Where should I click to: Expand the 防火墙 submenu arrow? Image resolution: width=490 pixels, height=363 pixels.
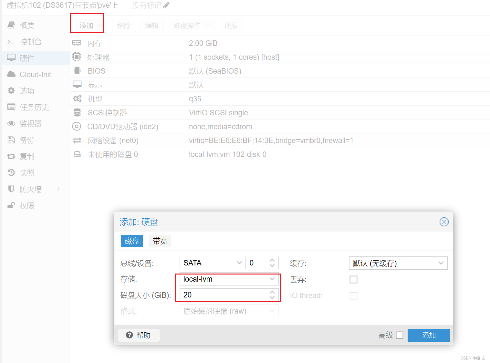tap(59, 189)
